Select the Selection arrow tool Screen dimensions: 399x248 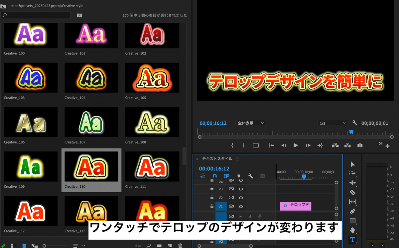353,164
